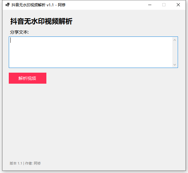Click the scrollbar down arrow in text box
This screenshot has width=188, height=173.
tap(175, 65)
